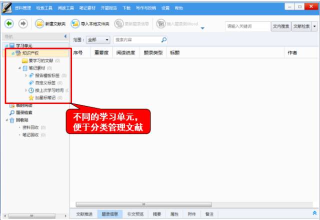
Task: Collapse navigation panel with left arrow
Action: (65, 36)
